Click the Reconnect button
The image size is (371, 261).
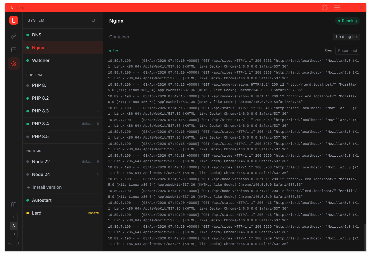click(347, 51)
